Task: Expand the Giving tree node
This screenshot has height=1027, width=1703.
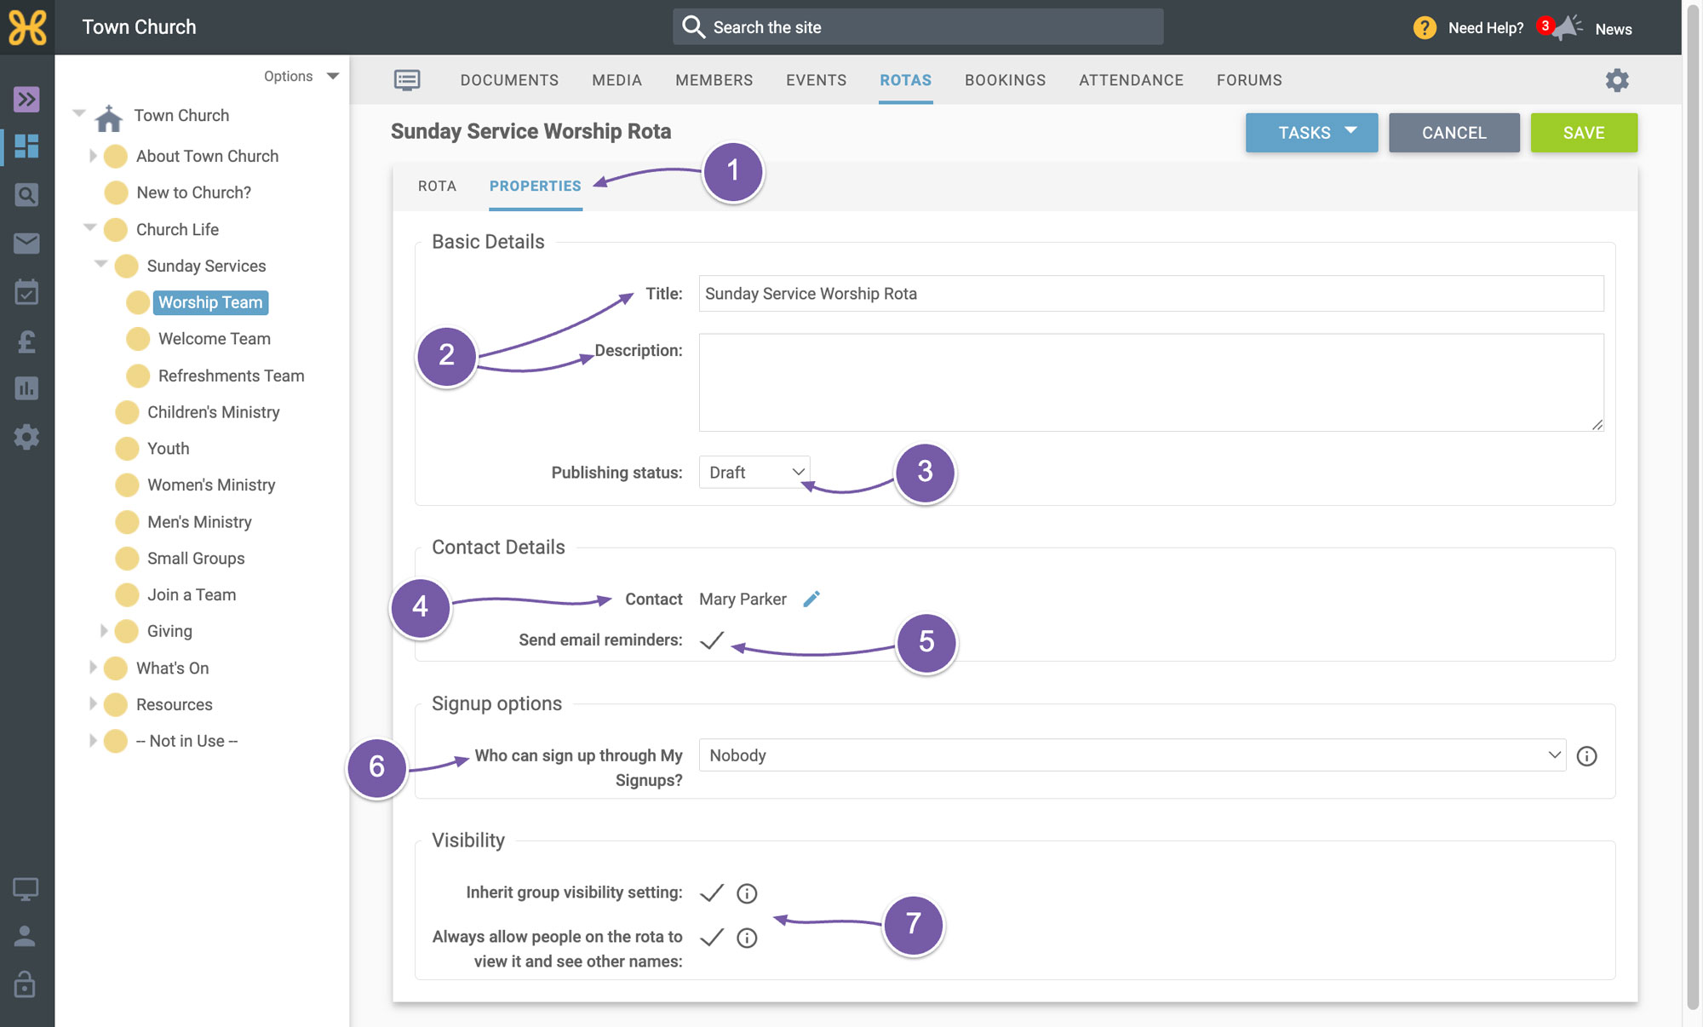Action: (x=104, y=631)
